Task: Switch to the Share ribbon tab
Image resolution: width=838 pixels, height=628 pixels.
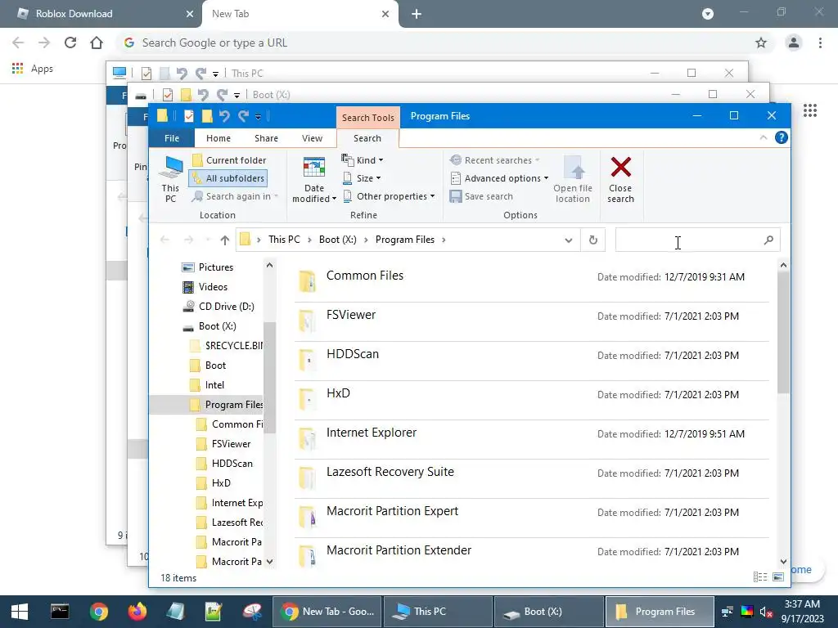Action: click(x=266, y=138)
